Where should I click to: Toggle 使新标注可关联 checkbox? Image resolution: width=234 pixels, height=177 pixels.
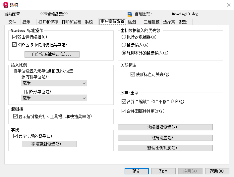(133, 74)
